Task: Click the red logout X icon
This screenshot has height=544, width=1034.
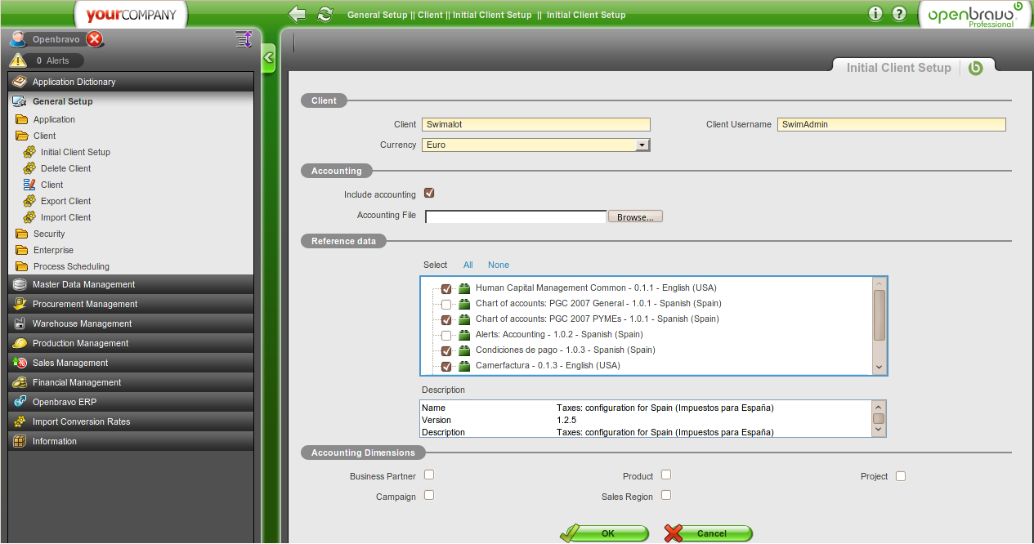Action: 95,39
